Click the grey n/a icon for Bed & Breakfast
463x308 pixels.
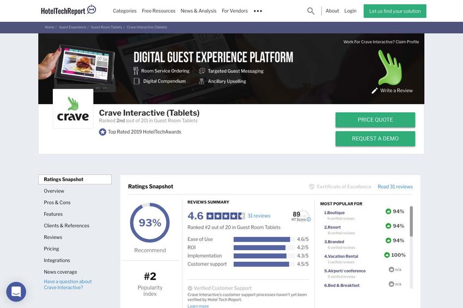391,284
